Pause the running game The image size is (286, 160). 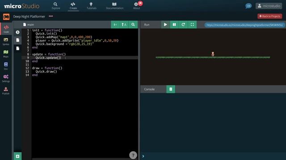tap(174, 24)
